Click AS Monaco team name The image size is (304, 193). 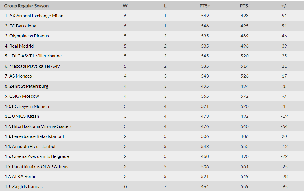(x=21, y=76)
